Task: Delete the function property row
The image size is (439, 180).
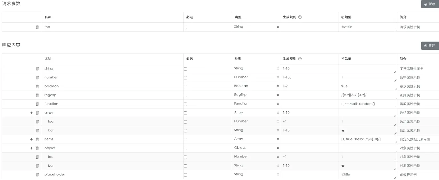Action: click(37, 104)
